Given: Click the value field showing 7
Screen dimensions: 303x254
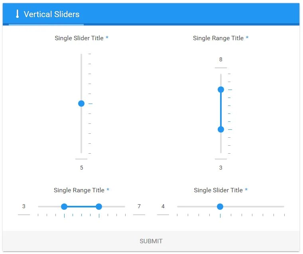Looking at the screenshot, I should [139, 206].
